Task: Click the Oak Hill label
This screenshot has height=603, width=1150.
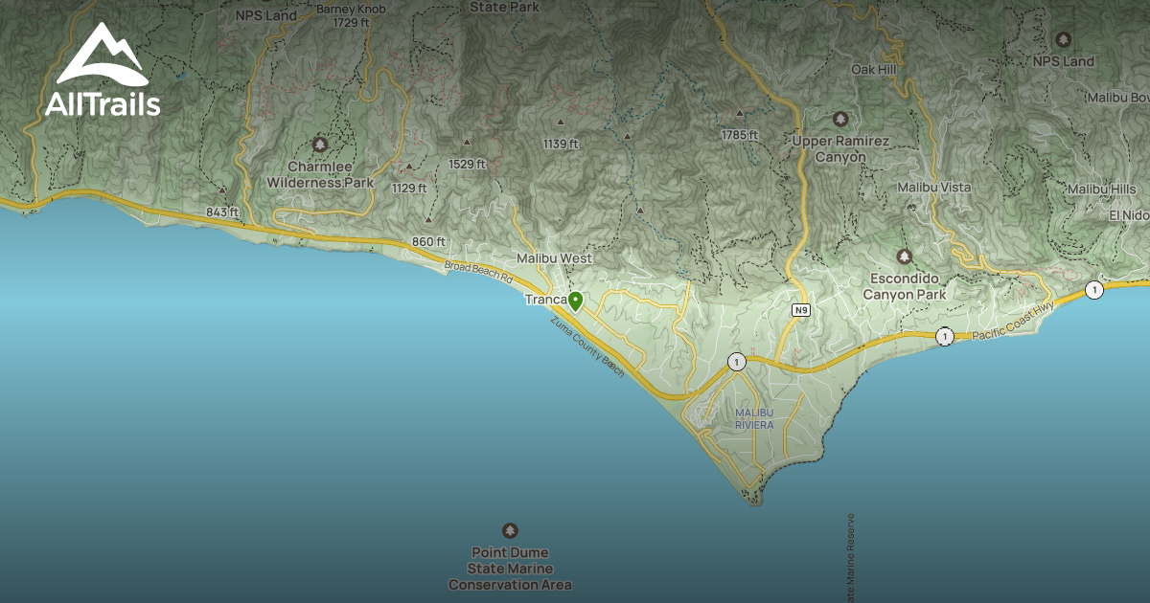Action: coord(873,69)
